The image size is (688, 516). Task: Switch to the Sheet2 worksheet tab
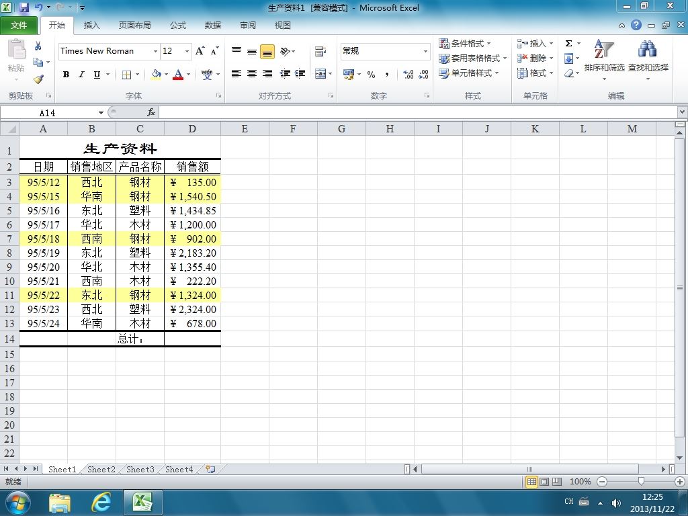tap(101, 470)
